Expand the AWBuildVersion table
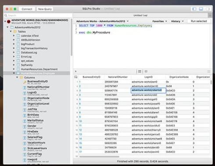 click(x=14, y=40)
